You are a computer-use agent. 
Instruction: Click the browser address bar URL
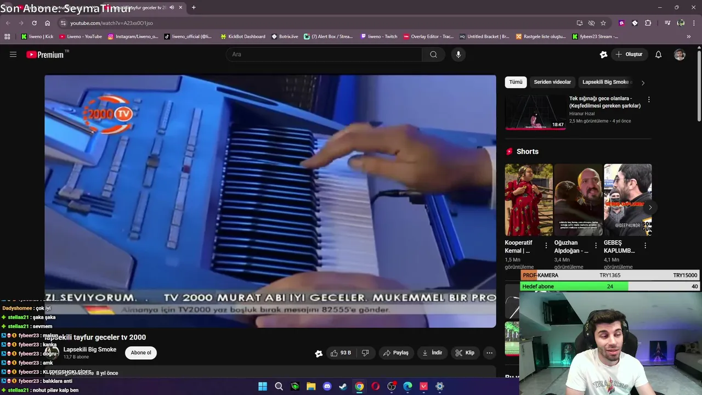[111, 23]
